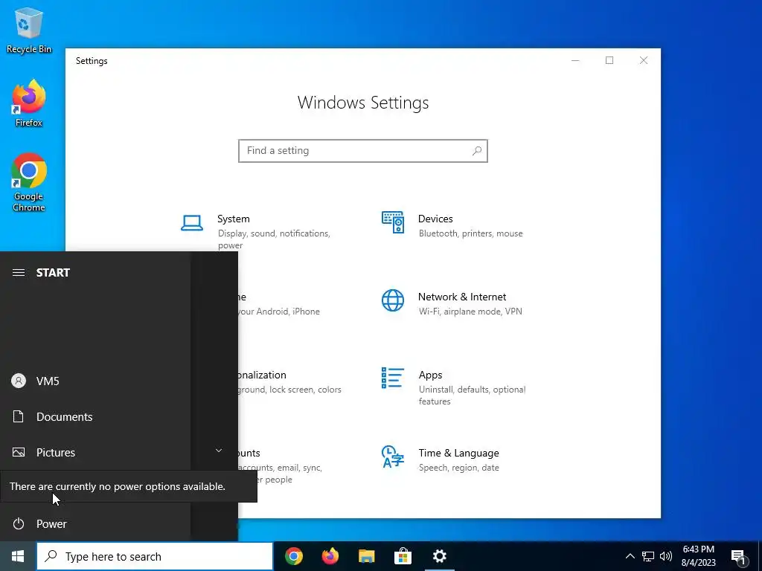Select the Firefox desktop shortcut

29,103
